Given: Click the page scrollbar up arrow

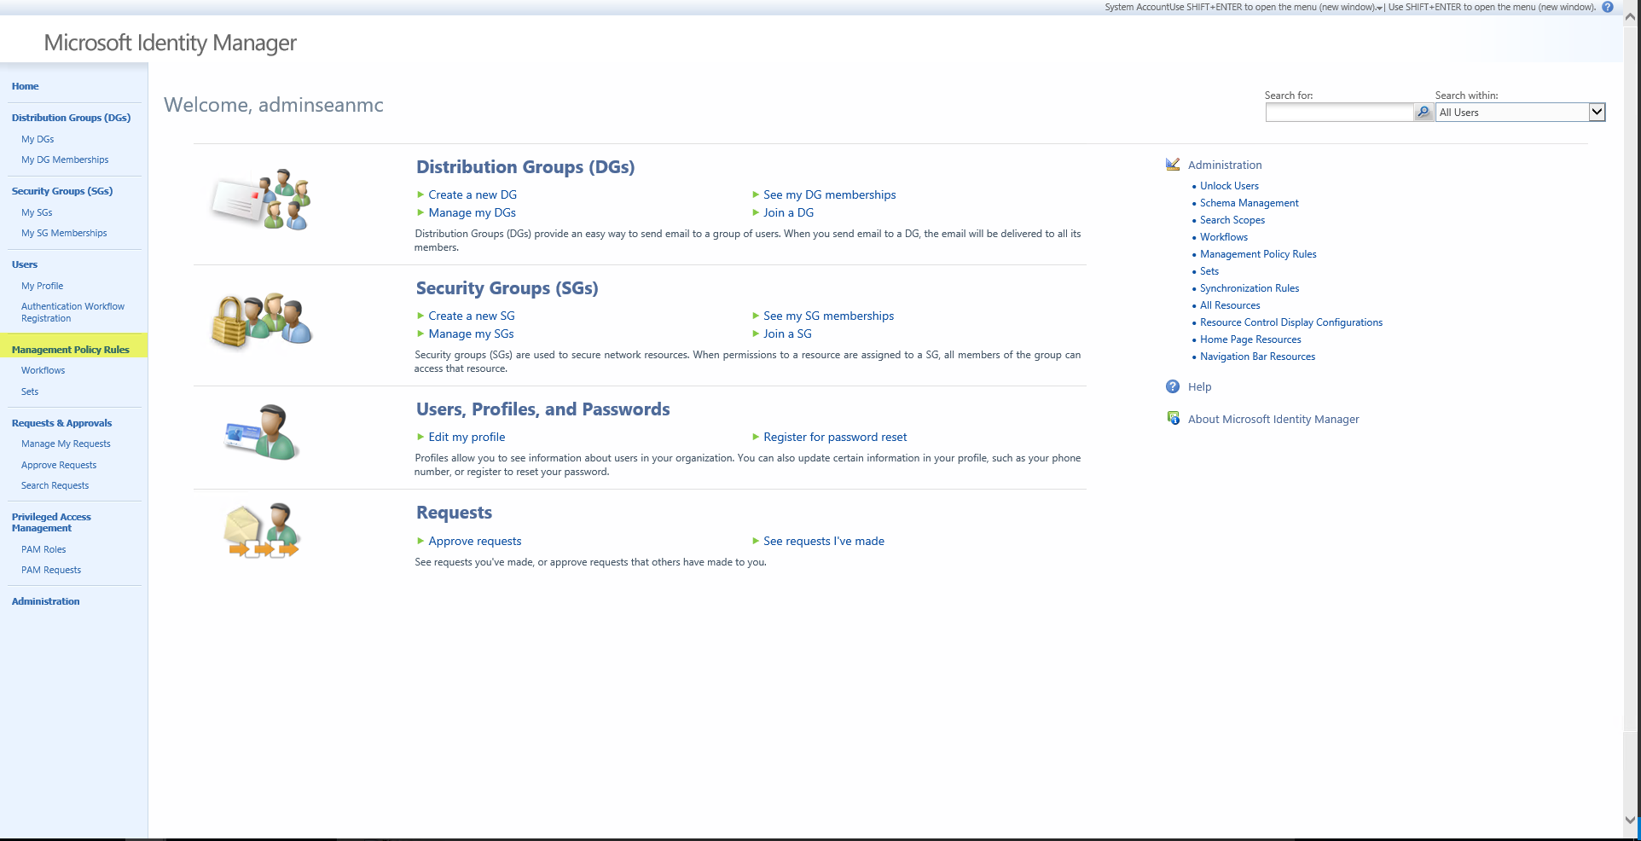Looking at the screenshot, I should click(1630, 16).
